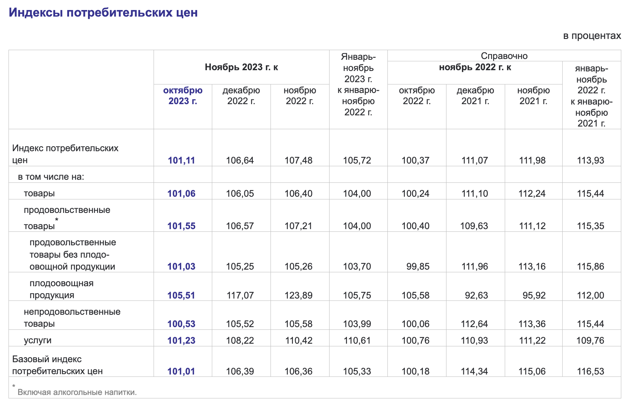Click the bold value 105,51
Screen dimensions: 629x405
click(181, 295)
